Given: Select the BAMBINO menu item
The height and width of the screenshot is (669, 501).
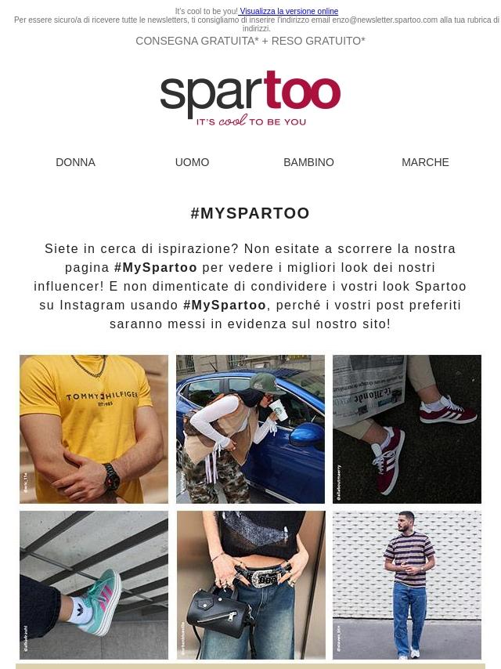Looking at the screenshot, I should 308,162.
